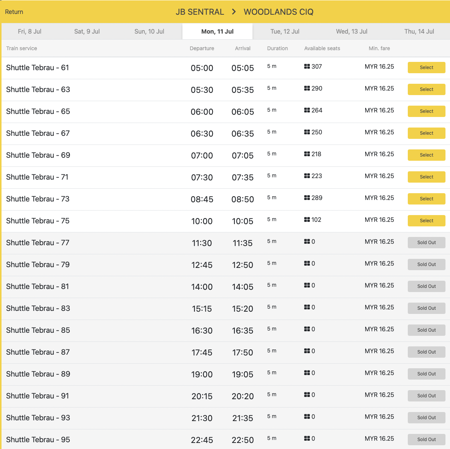The height and width of the screenshot is (449, 450).
Task: Switch to the Tue, 12 Jul date tab
Action: click(x=285, y=31)
